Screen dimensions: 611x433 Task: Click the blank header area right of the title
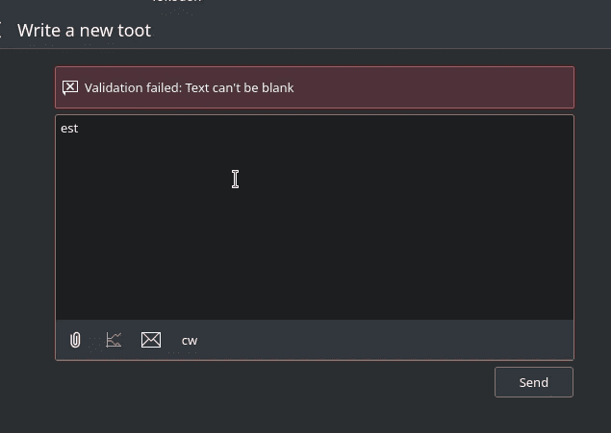pos(380,31)
